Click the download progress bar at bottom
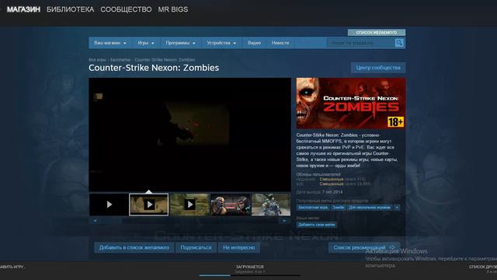Viewport: 497px width, 280px height. tap(250, 275)
